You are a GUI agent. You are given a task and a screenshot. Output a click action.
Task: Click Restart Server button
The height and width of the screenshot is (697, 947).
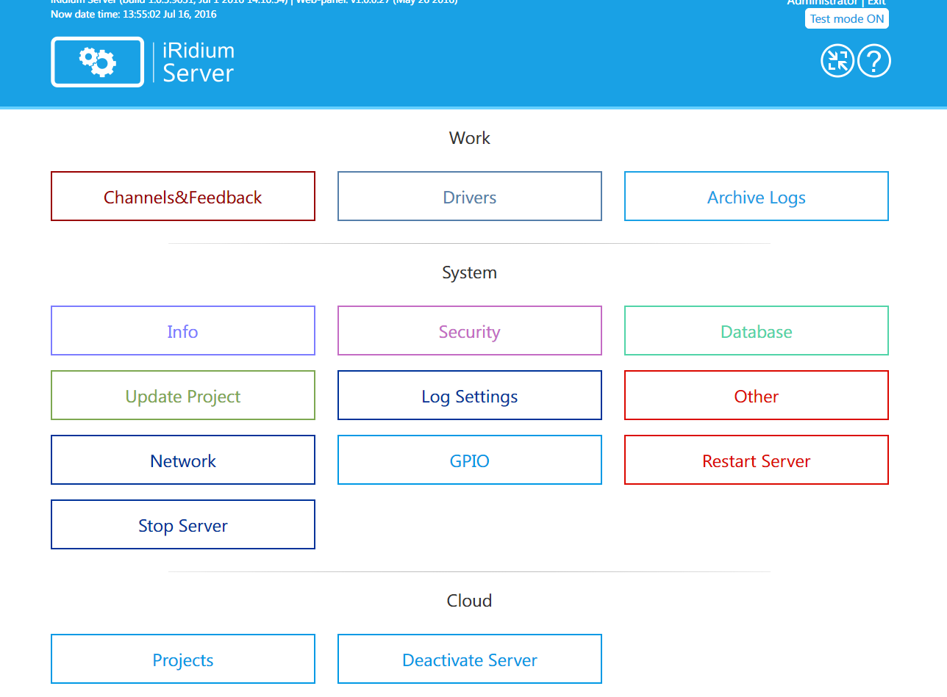pyautogui.click(x=757, y=460)
